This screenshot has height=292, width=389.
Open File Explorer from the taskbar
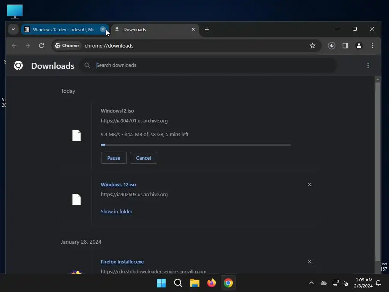[195, 283]
